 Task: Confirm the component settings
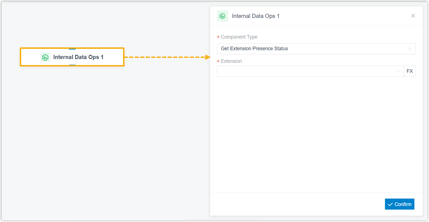pos(400,204)
